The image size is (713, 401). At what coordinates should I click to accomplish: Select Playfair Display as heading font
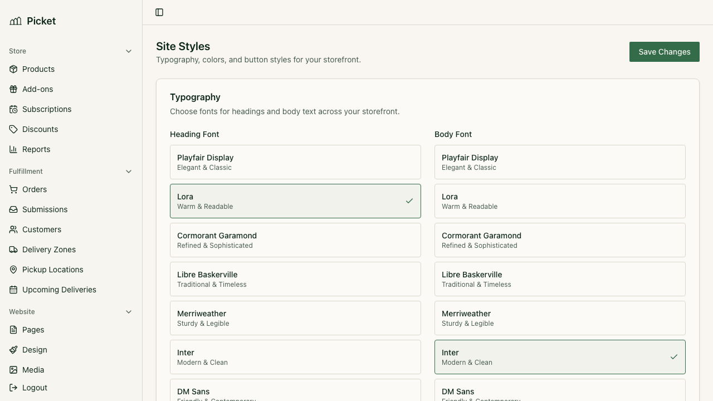point(295,162)
